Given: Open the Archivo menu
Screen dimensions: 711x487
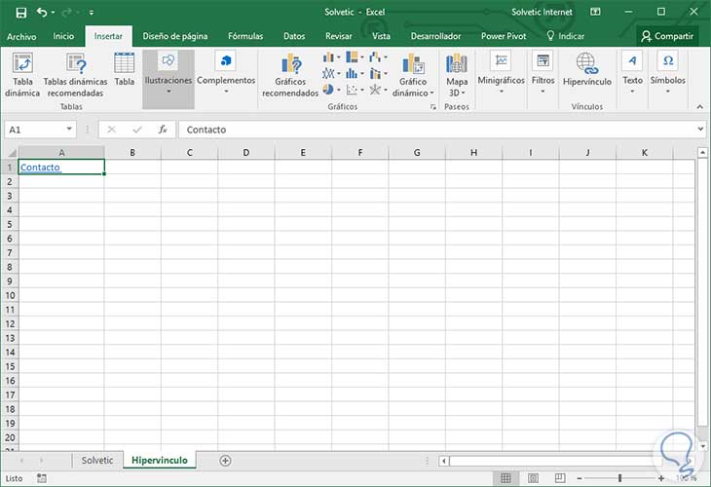Looking at the screenshot, I should tap(21, 36).
